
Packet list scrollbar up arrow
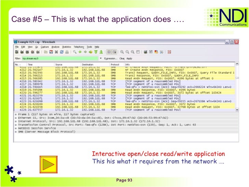pos(237,64)
